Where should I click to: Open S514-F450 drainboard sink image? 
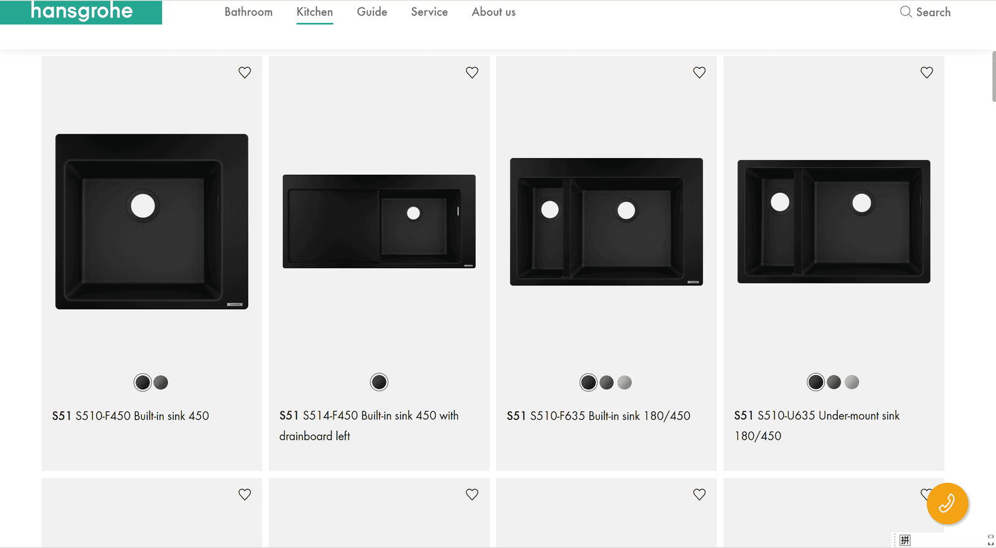[379, 221]
